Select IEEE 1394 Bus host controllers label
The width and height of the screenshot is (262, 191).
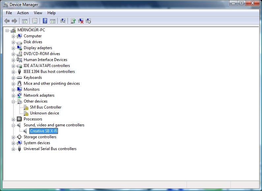(x=49, y=72)
